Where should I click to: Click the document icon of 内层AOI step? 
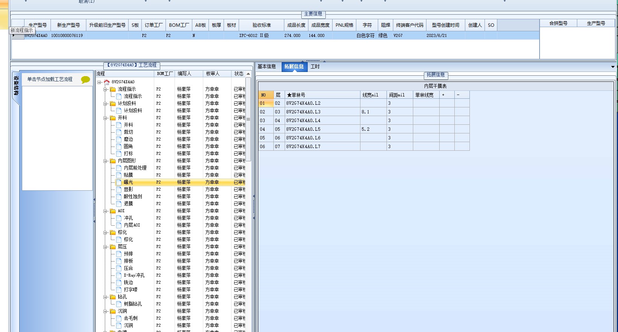pyautogui.click(x=119, y=225)
